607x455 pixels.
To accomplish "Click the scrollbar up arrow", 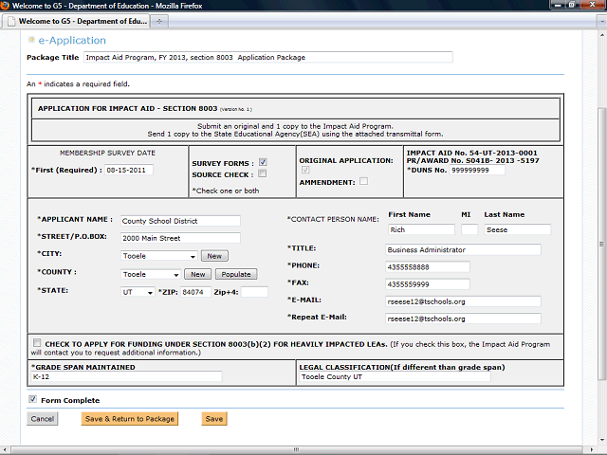I will tap(598, 35).
